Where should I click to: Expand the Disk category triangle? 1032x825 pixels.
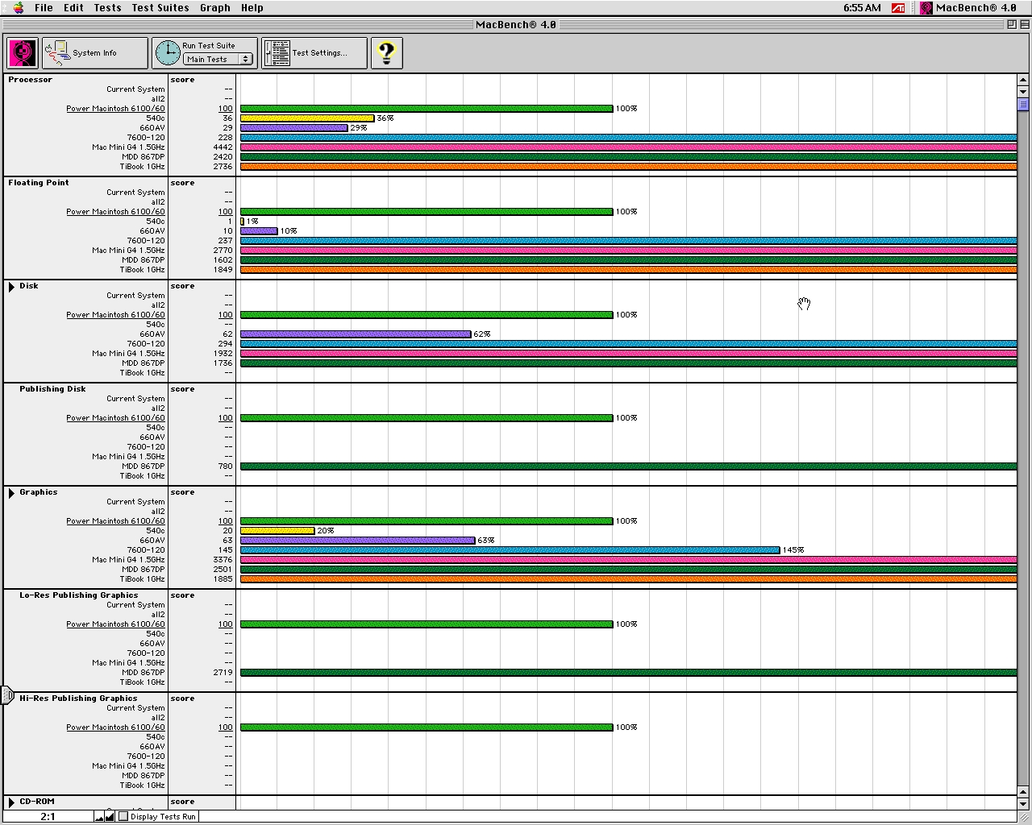coord(11,287)
